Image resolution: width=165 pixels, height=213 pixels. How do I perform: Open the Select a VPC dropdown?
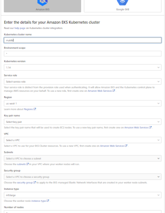point(82,140)
